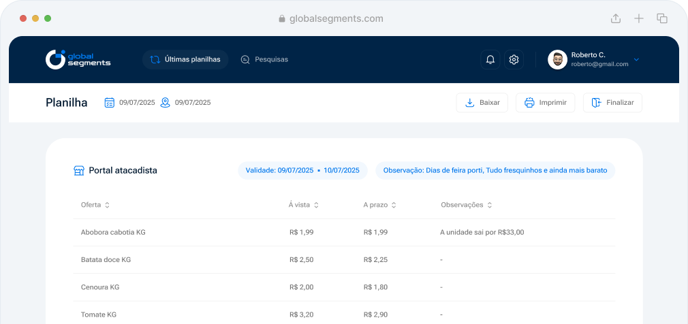
Task: Open settings gear icon
Action: [x=514, y=60]
